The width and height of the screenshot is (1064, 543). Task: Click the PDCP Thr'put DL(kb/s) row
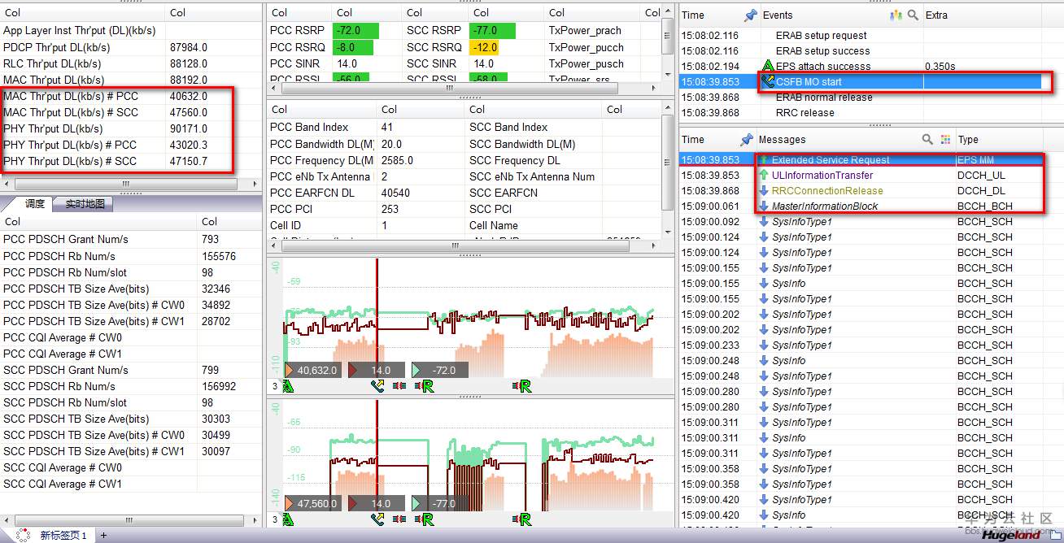[131, 47]
